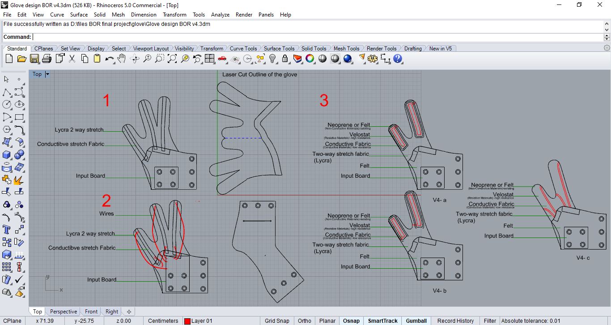Add a new viewport tab with plus button
This screenshot has height=325, width=611.
129,312
